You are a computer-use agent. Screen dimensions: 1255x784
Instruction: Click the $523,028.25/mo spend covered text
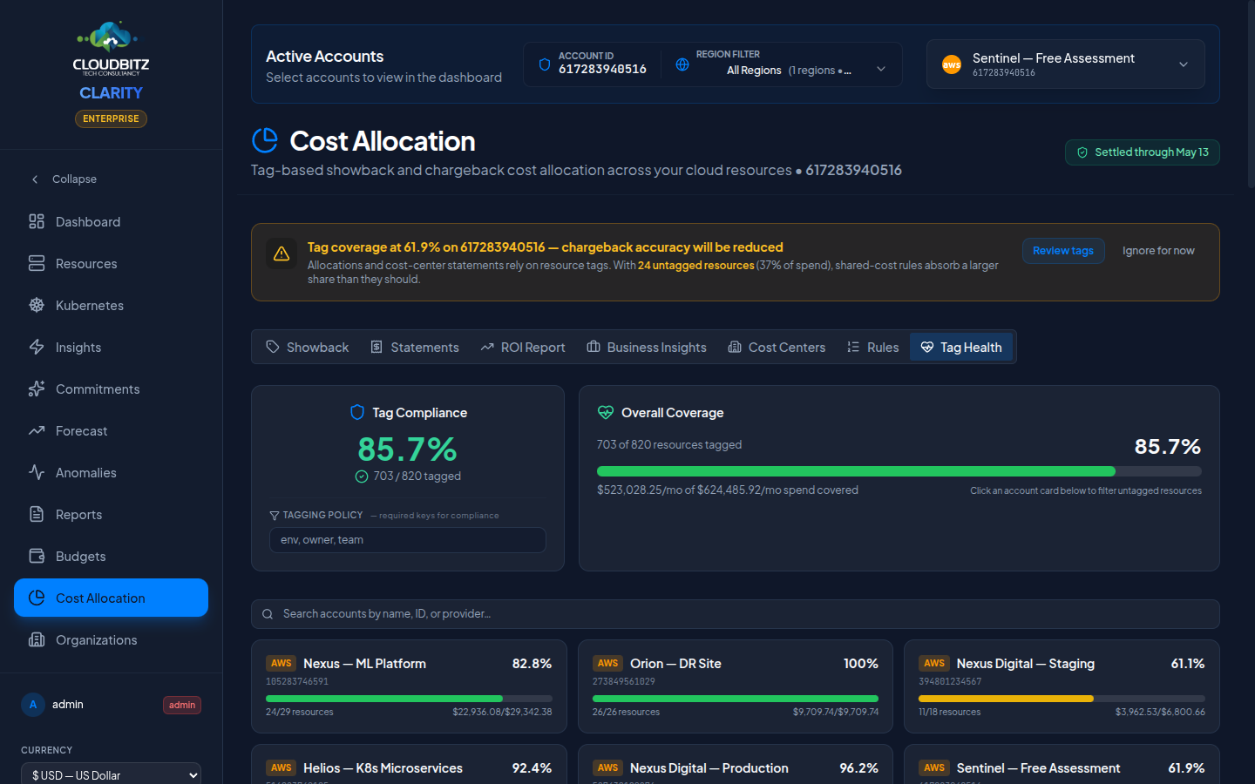pyautogui.click(x=728, y=490)
